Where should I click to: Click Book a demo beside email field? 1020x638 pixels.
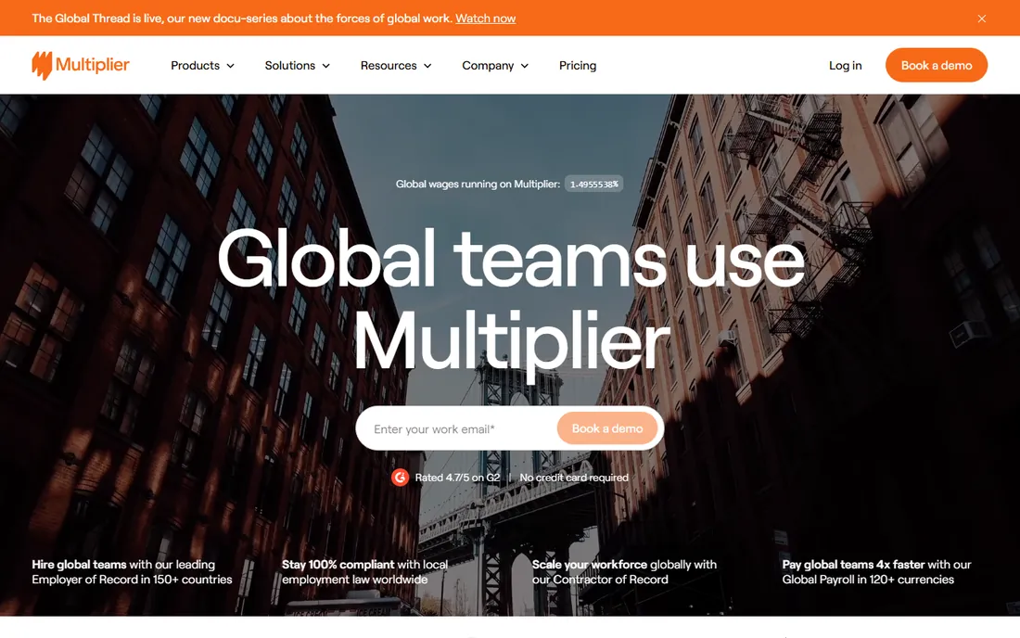607,428
